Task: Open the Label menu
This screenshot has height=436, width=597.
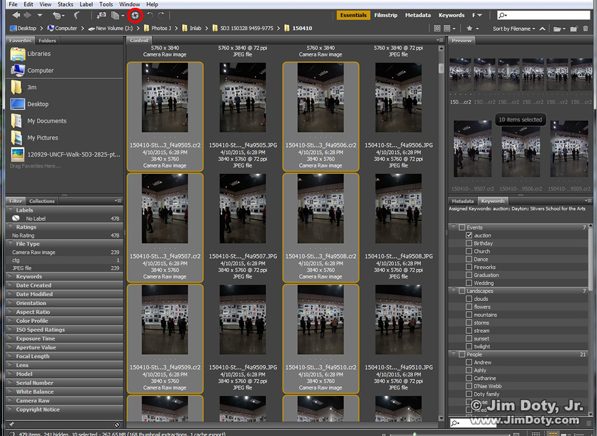Action: click(x=86, y=4)
